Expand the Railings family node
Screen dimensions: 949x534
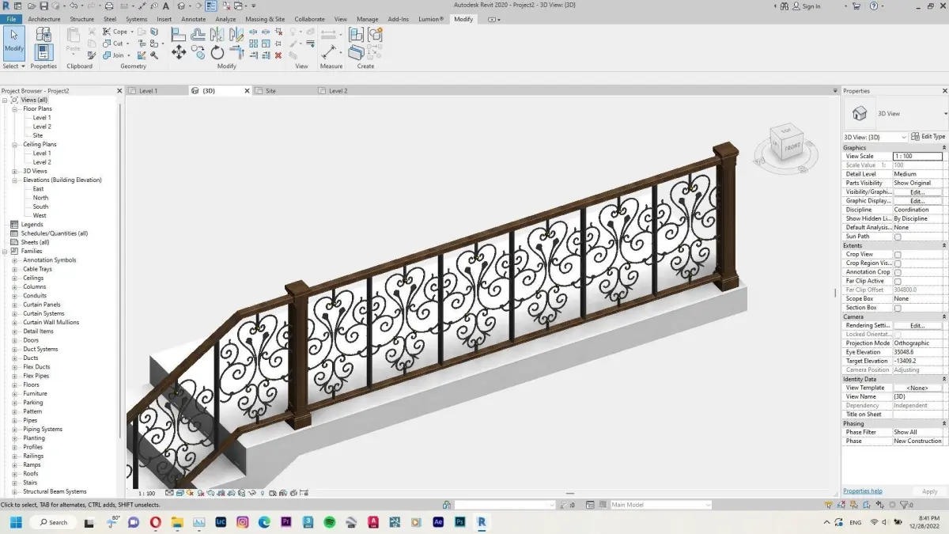(x=15, y=456)
